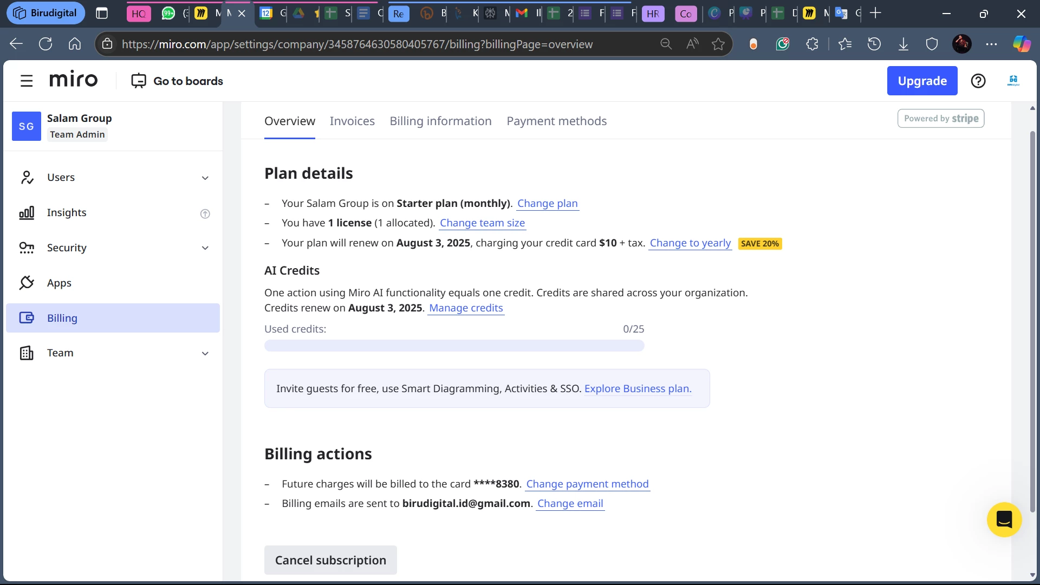
Task: Click the browser essentials shield icon
Action: click(932, 44)
